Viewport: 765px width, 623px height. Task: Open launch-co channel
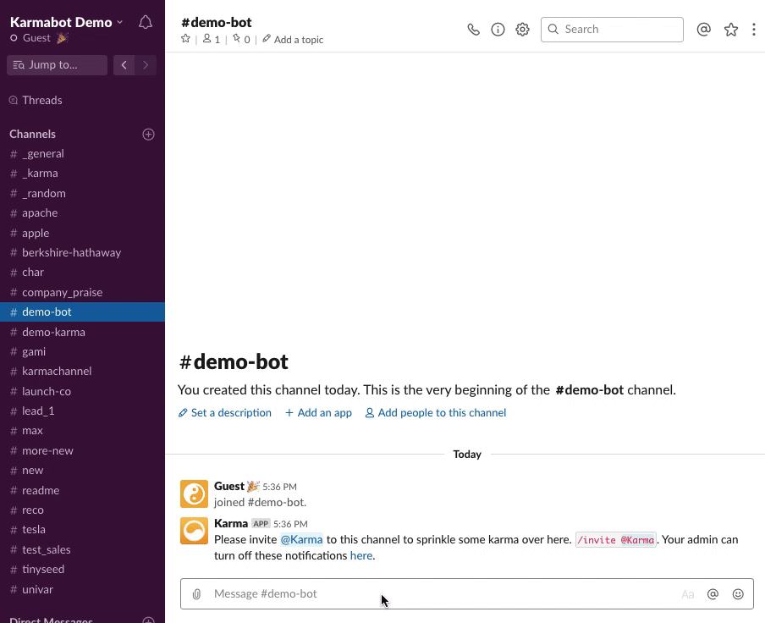coord(82,391)
